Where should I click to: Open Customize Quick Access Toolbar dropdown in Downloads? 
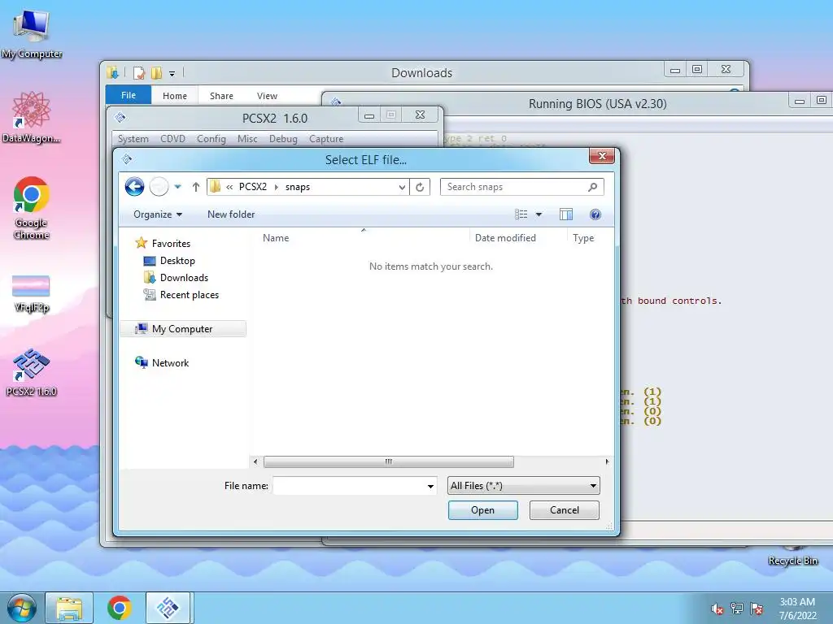172,74
